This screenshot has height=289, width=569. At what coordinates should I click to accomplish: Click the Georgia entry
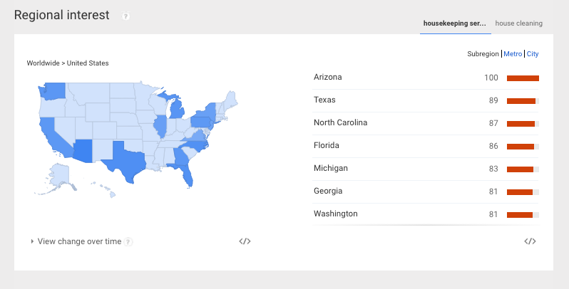(328, 191)
